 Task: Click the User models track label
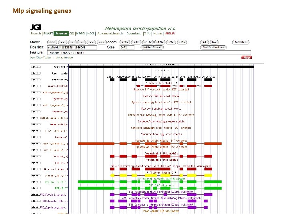[60, 73]
